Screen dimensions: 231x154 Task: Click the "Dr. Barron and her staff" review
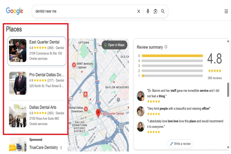(183, 93)
